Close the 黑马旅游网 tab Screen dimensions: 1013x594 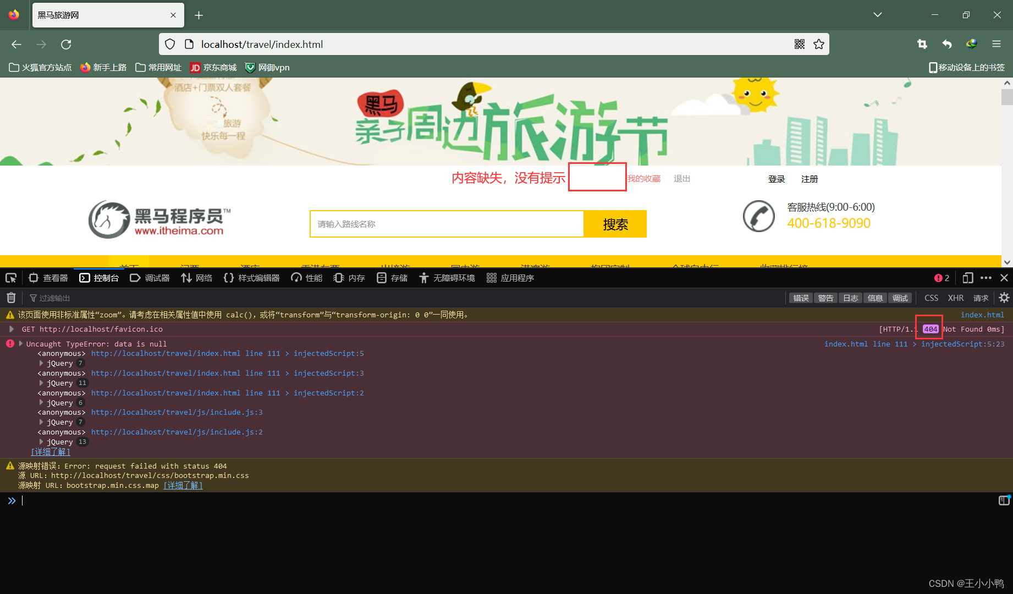[x=173, y=15]
